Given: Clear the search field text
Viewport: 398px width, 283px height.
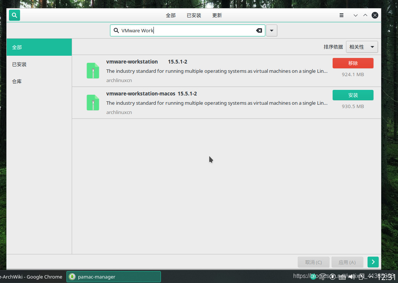Looking at the screenshot, I should 259,30.
